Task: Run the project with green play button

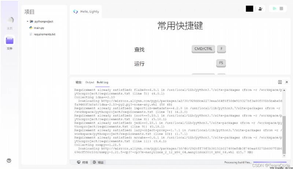Action: 274,8
